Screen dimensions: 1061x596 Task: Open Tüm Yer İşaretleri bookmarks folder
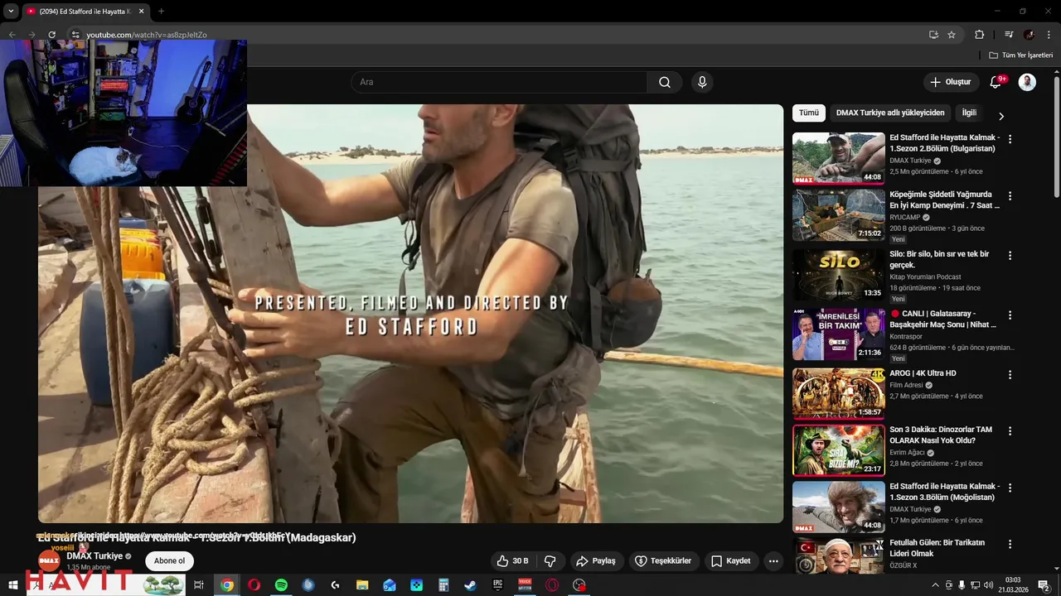tap(1020, 55)
